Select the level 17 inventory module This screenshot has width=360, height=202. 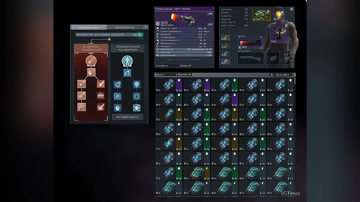[169, 144]
